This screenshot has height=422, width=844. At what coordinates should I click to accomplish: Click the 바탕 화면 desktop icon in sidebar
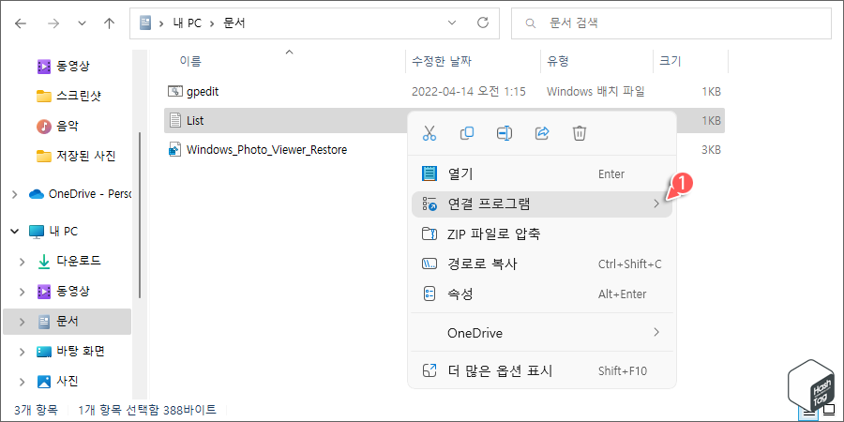coord(43,352)
